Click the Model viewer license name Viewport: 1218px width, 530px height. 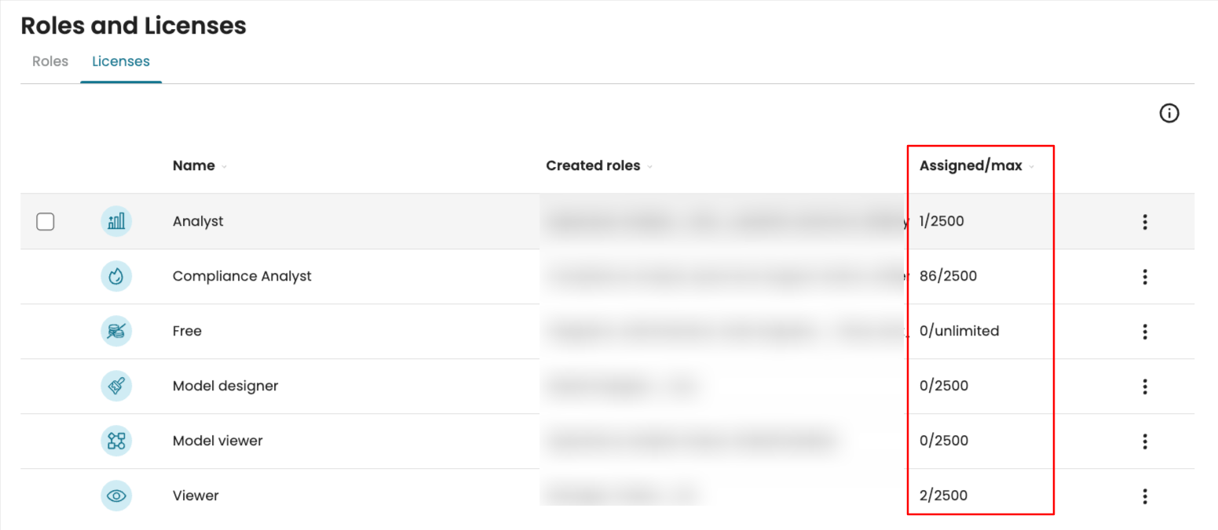pos(218,441)
